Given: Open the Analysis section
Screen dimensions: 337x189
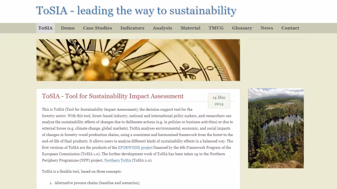Looking at the screenshot, I should coord(162,28).
